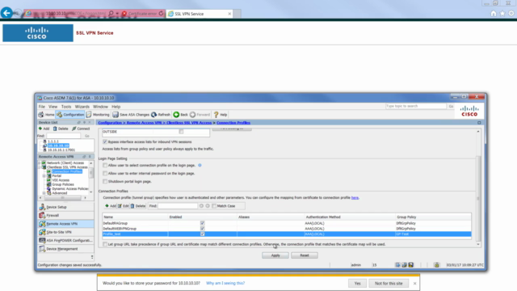Click Not for this site button
Viewport: 517px width, 291px height.
point(389,283)
